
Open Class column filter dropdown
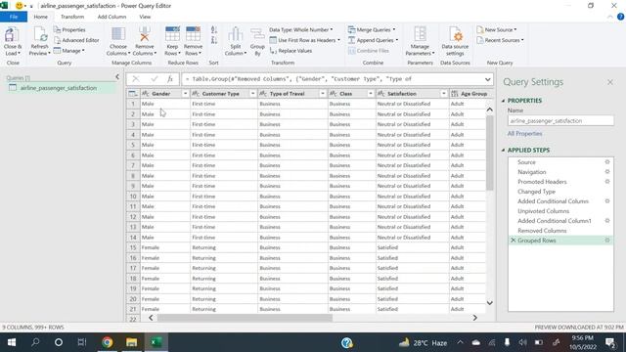click(371, 94)
